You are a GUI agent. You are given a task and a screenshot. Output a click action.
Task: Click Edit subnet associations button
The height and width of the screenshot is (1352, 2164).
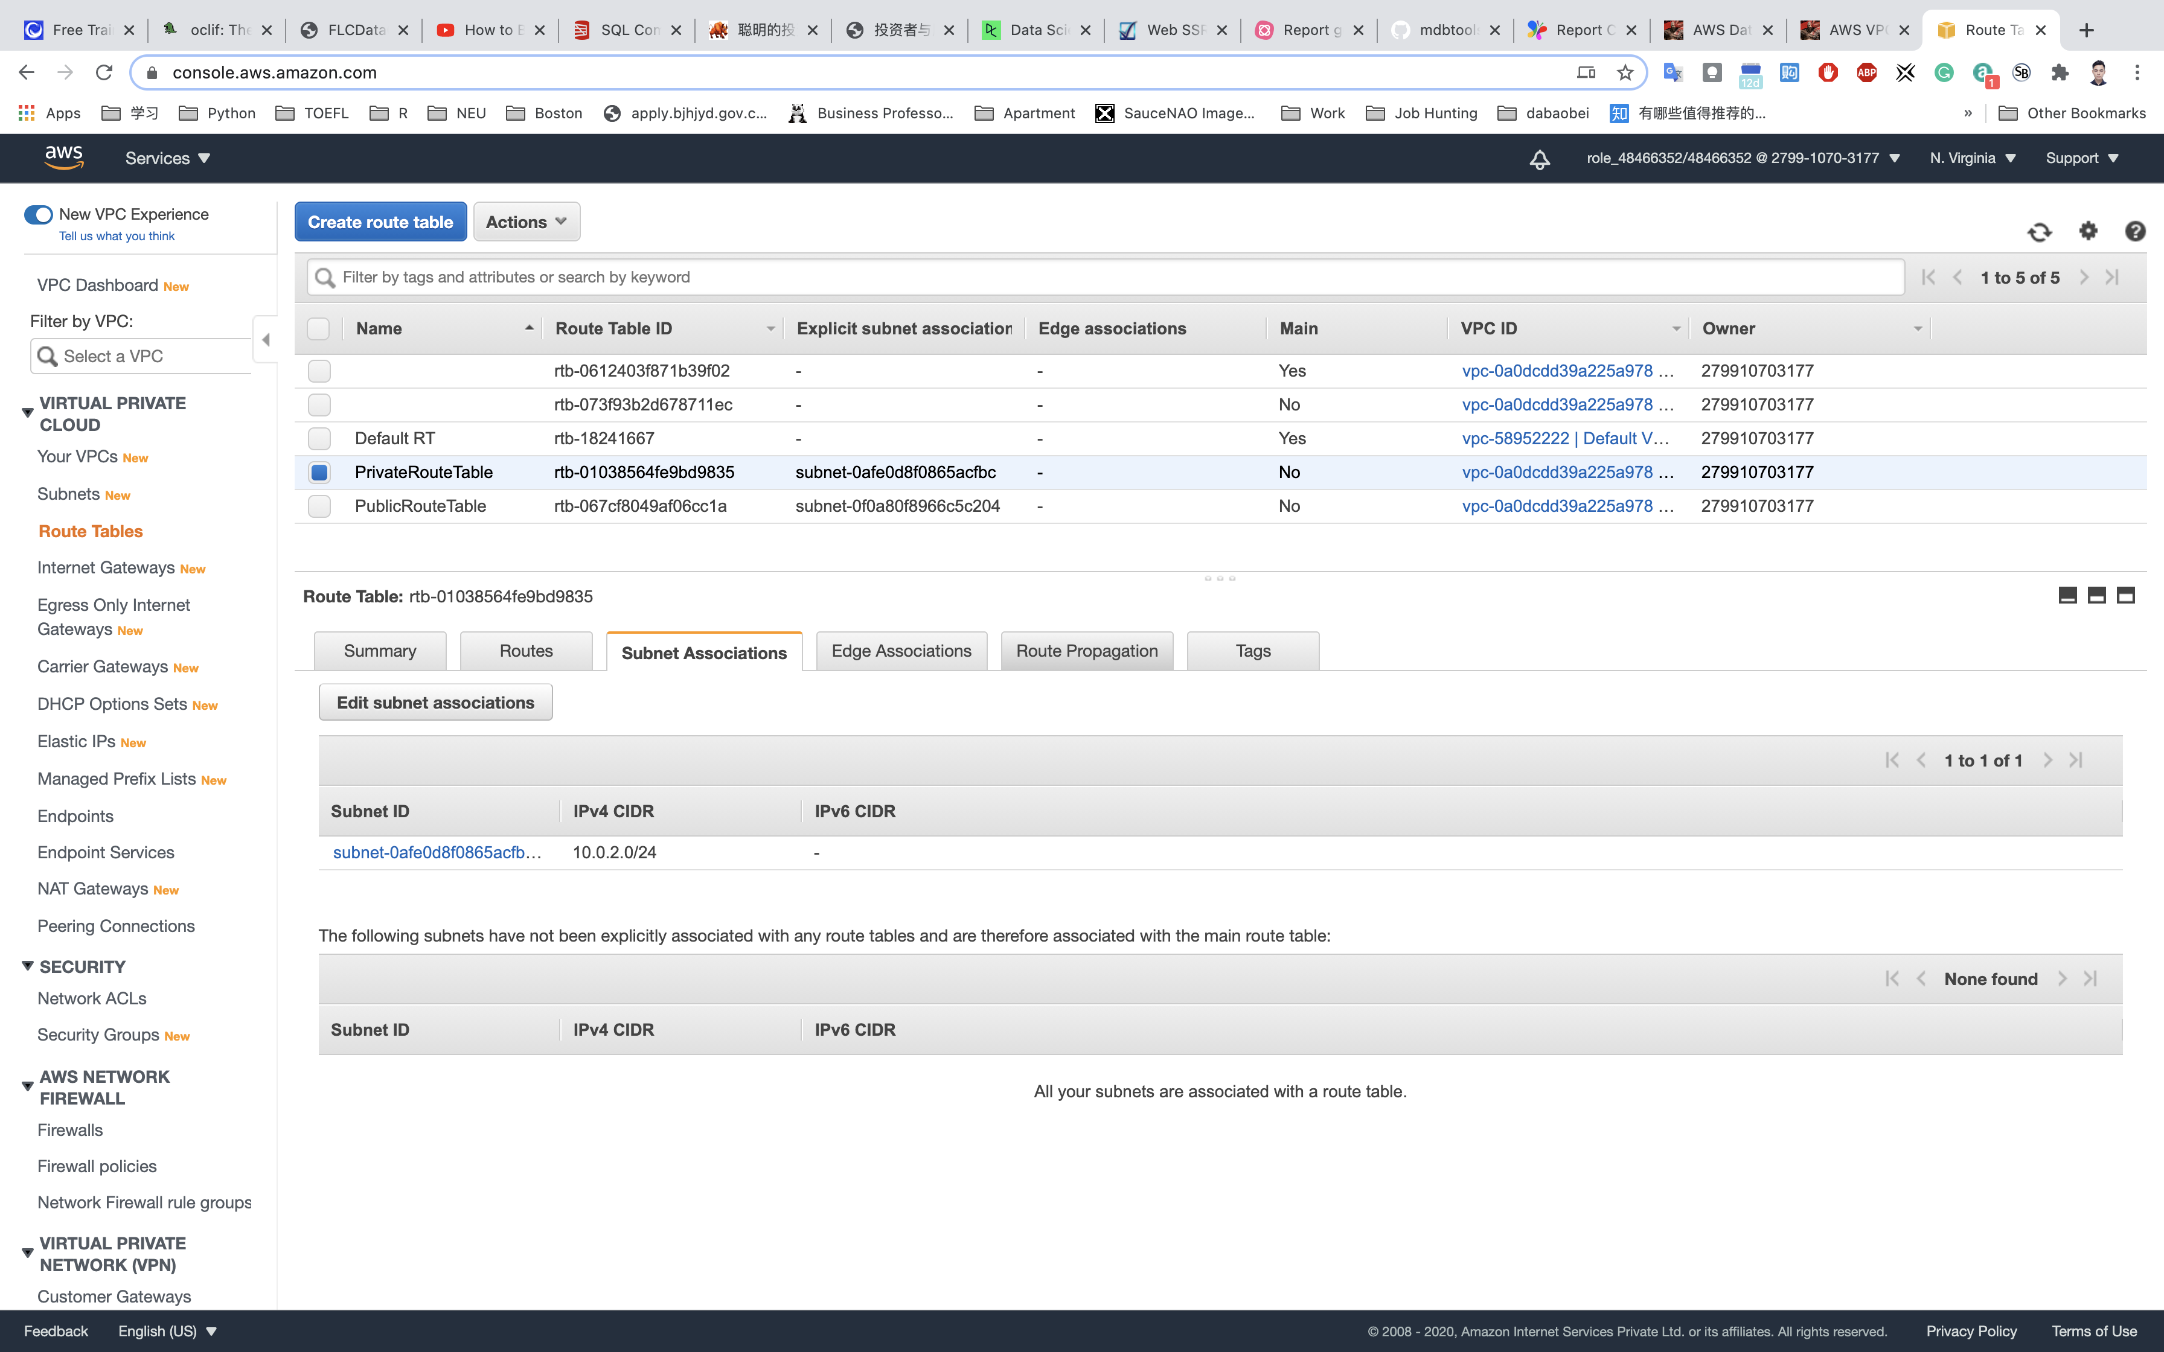[x=435, y=703]
